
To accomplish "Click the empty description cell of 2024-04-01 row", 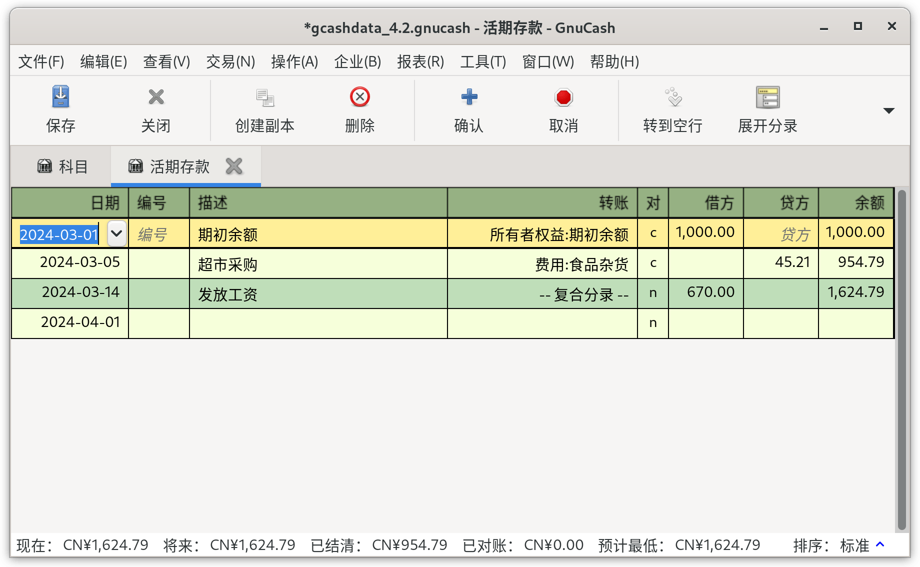I will pyautogui.click(x=318, y=323).
